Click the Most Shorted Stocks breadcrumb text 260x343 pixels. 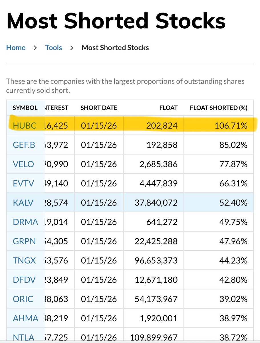click(x=115, y=47)
